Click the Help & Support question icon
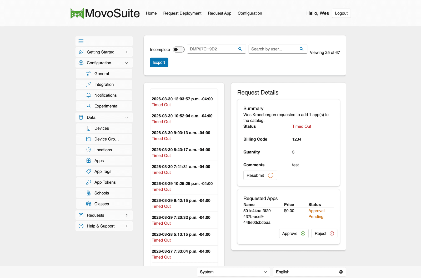This screenshot has height=278, width=421. [81, 226]
